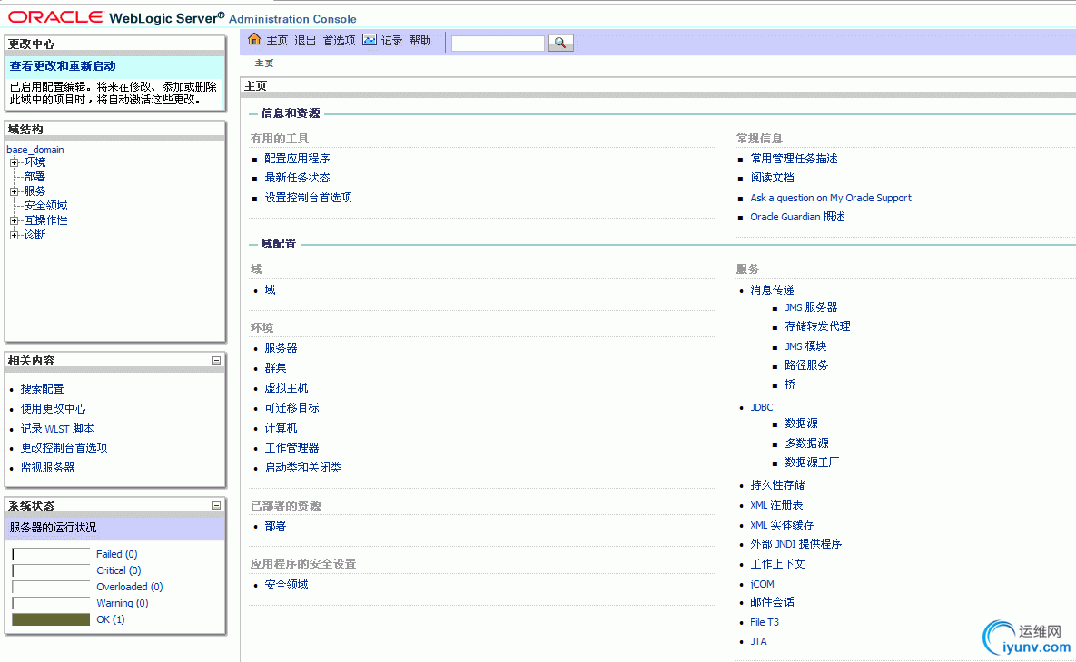This screenshot has height=662, width=1076.
Task: Open 域 link under 域配置
Action: 271,290
